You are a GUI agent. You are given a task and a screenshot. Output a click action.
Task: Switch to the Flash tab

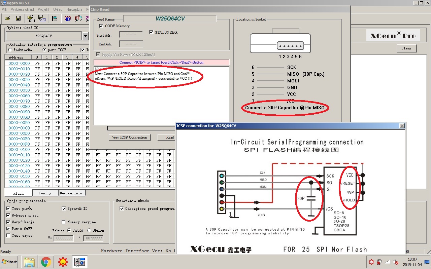click(x=19, y=193)
